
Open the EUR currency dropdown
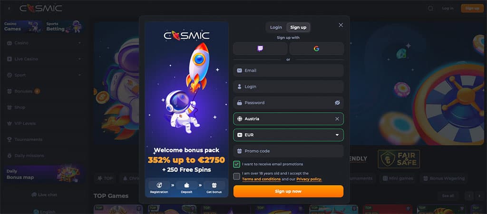click(x=288, y=135)
